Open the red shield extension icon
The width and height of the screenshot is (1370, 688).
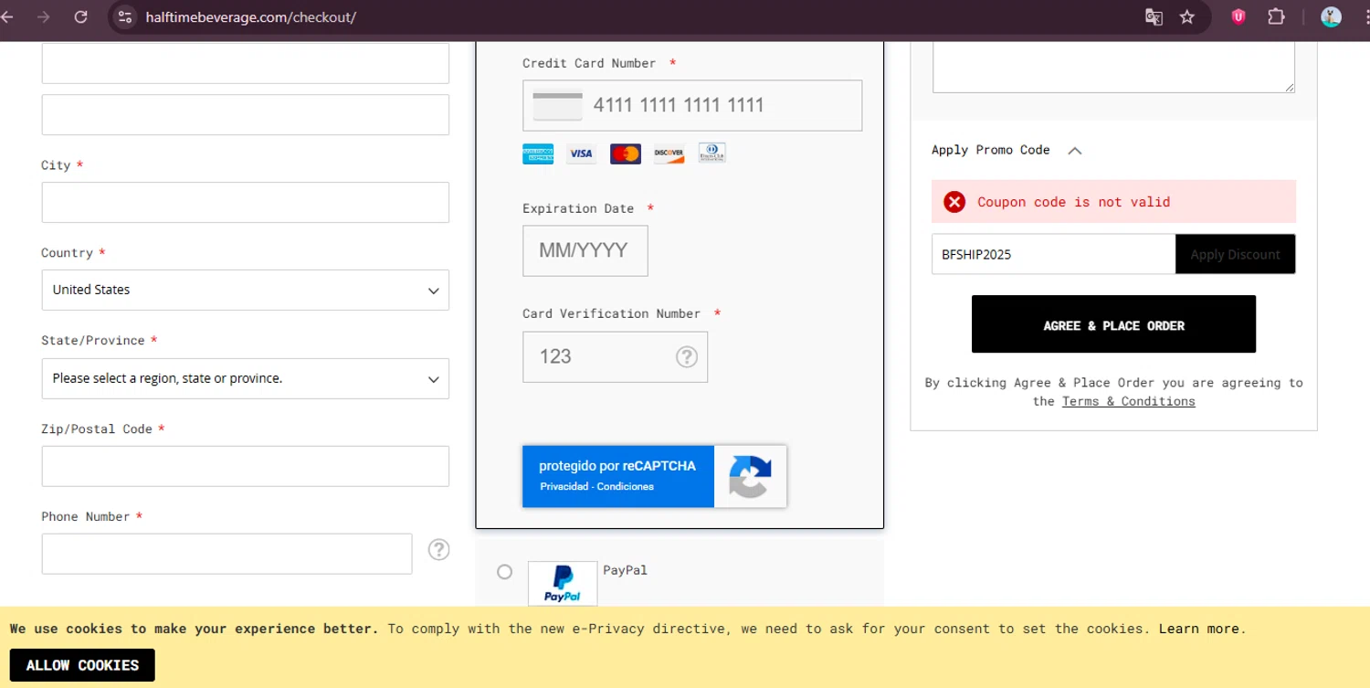click(1238, 16)
